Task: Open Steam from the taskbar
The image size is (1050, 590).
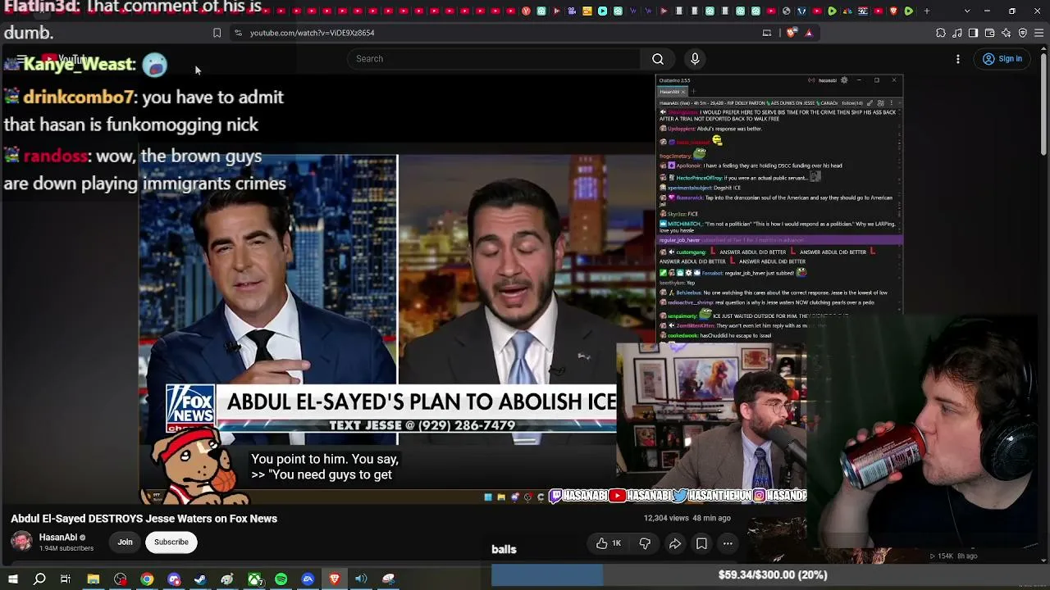Action: (x=200, y=579)
